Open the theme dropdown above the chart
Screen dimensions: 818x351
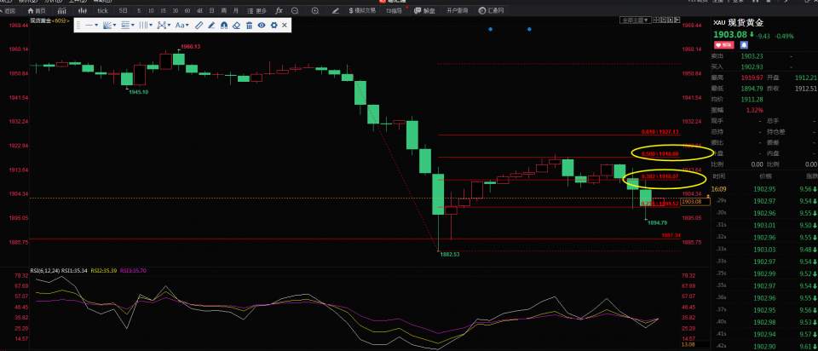pos(635,20)
